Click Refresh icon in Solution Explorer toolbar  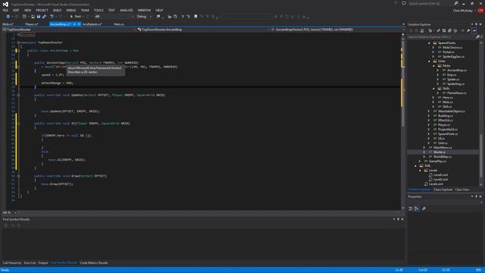[x=444, y=30]
